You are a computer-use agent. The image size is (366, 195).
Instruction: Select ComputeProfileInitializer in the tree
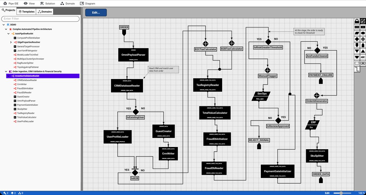coord(28,38)
